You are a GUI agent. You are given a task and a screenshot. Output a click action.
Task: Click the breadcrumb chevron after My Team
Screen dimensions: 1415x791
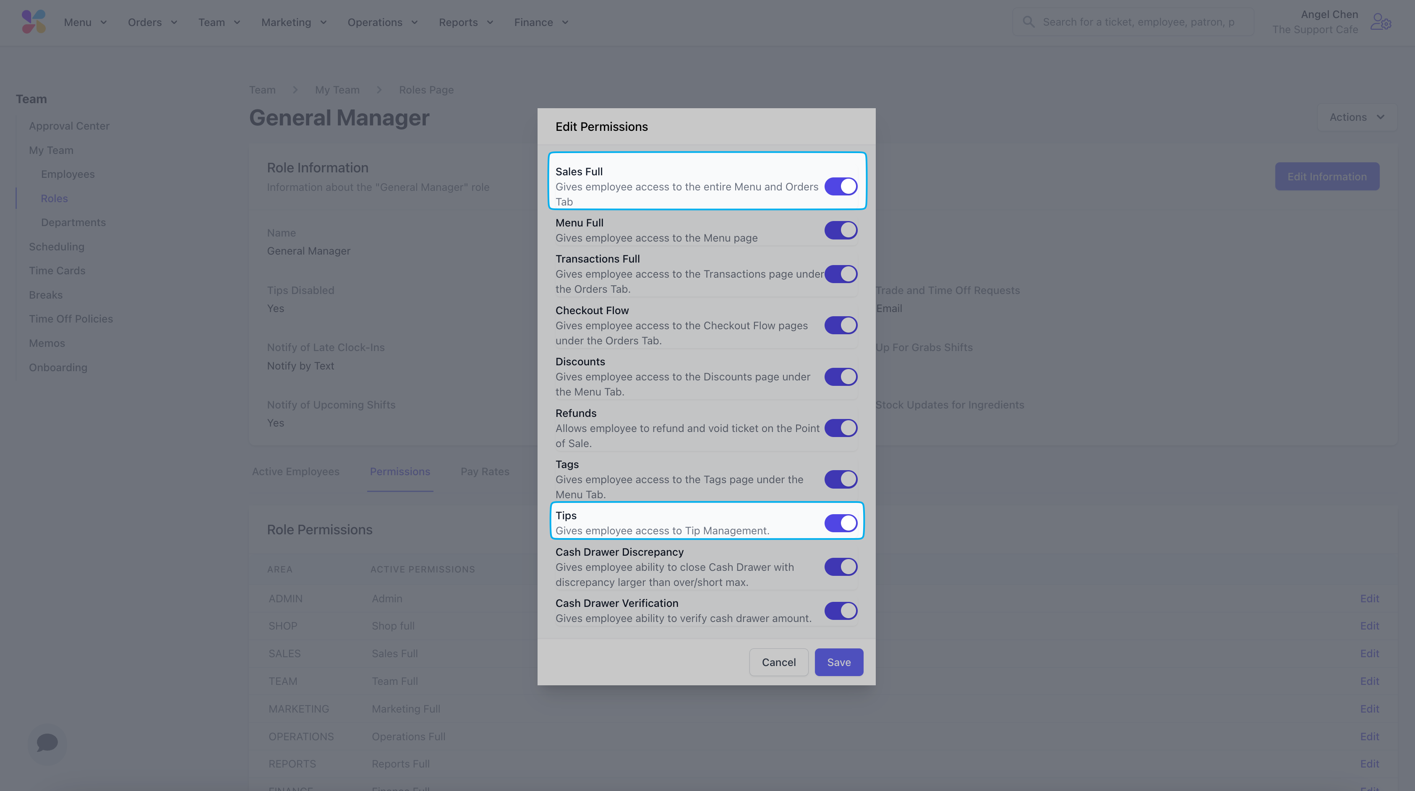point(379,89)
